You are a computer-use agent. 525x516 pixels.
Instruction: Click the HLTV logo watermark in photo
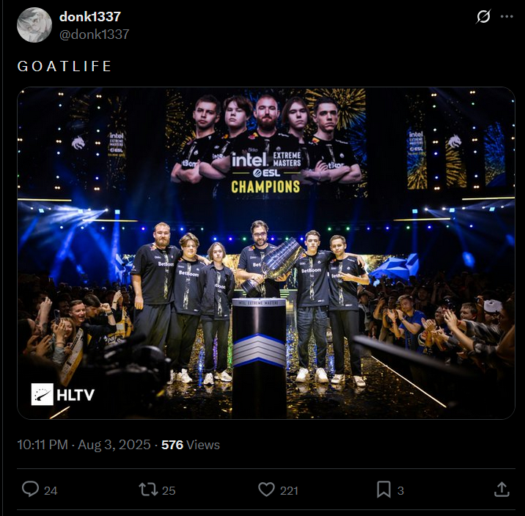(x=63, y=394)
